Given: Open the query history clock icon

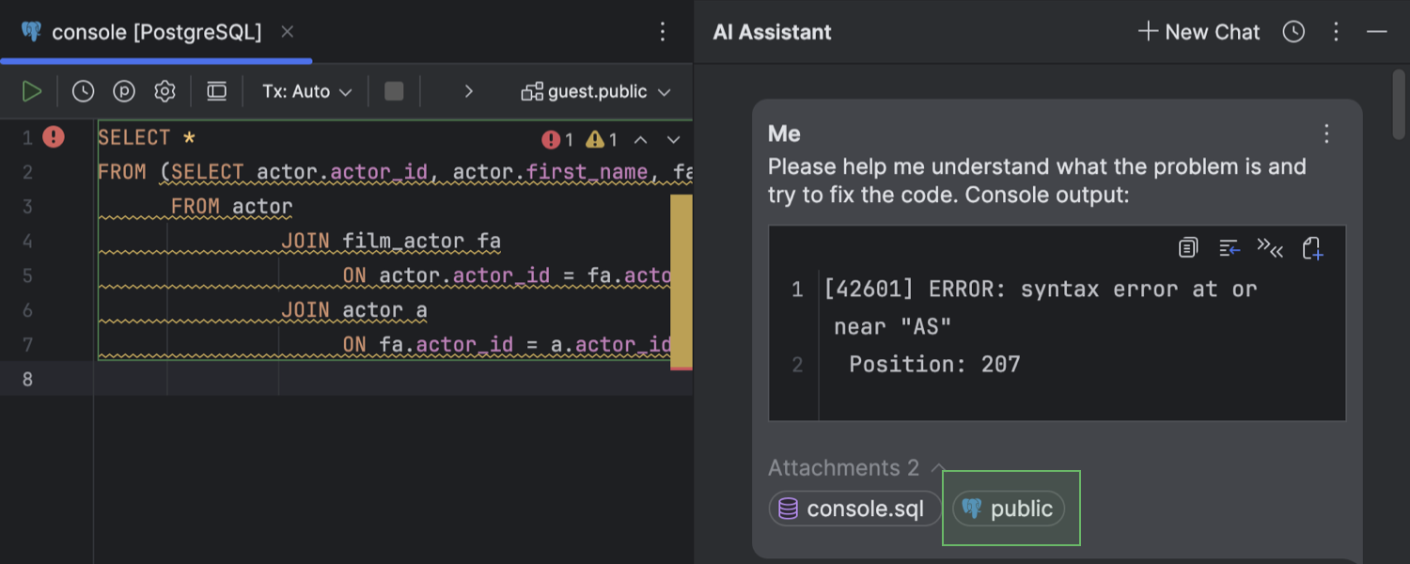Looking at the screenshot, I should click(x=84, y=91).
